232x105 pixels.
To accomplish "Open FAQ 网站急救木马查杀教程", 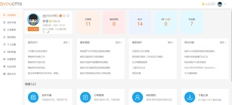I will (x=195, y=62).
